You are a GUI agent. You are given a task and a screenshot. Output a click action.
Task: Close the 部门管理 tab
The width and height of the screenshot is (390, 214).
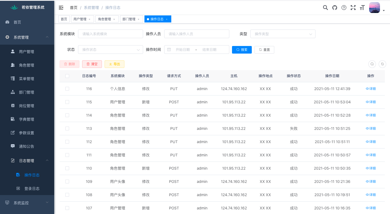pos(138,19)
